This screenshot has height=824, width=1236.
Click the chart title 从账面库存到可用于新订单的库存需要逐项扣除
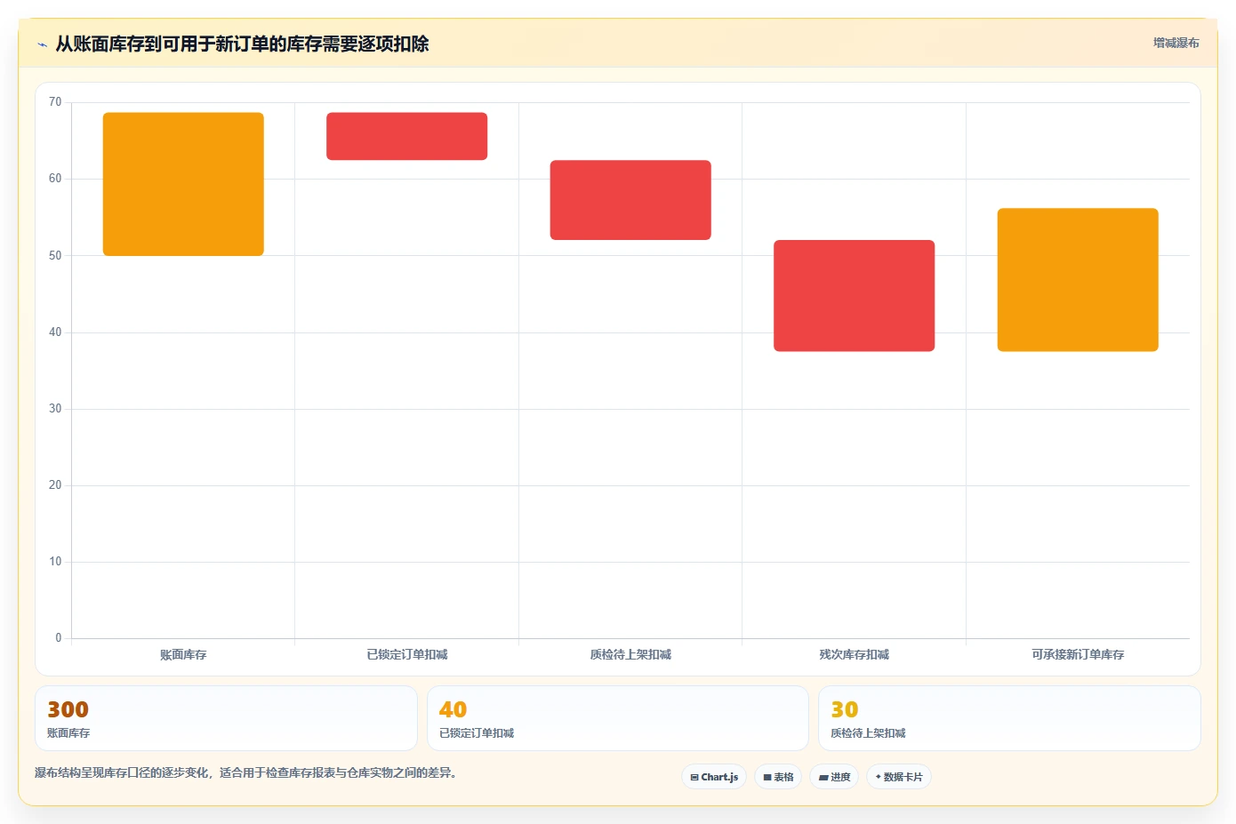[242, 44]
